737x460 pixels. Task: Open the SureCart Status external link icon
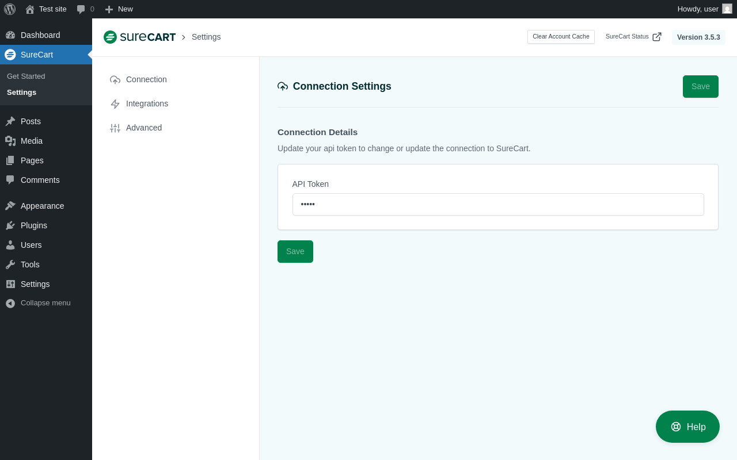point(657,37)
